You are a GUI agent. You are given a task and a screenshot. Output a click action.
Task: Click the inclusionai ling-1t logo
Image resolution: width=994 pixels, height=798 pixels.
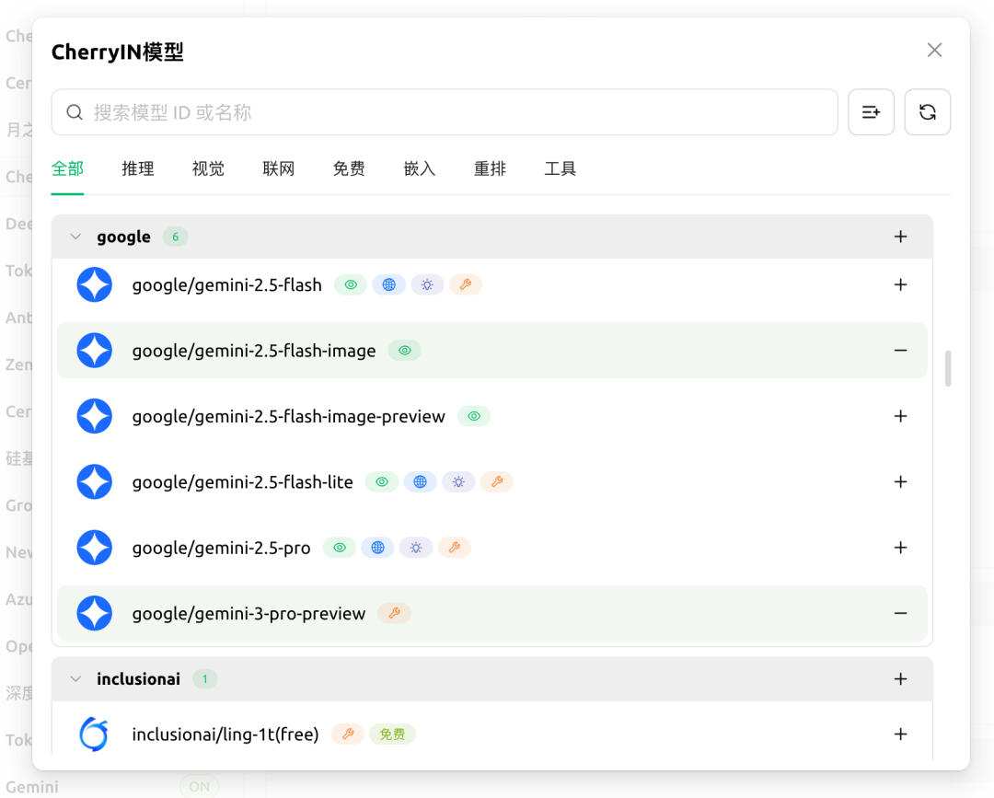[95, 734]
